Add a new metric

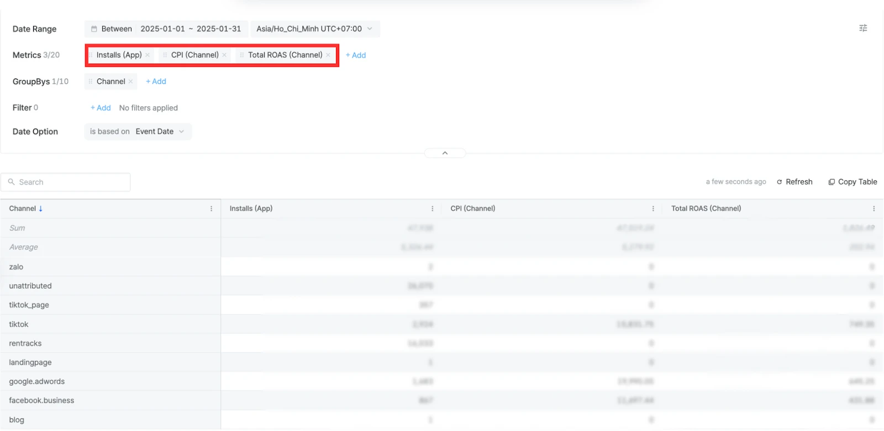point(356,55)
